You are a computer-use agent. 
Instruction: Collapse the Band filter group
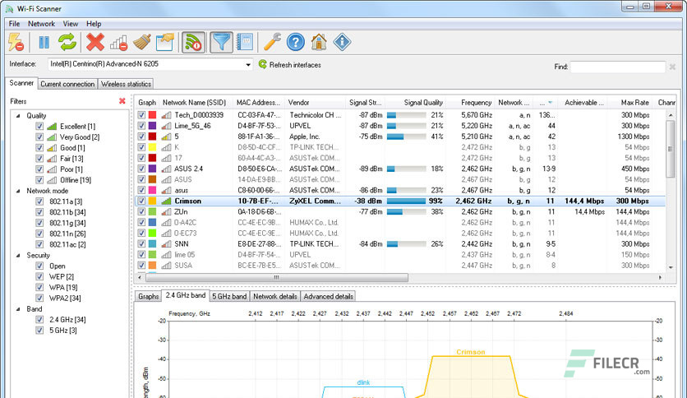tap(18, 309)
